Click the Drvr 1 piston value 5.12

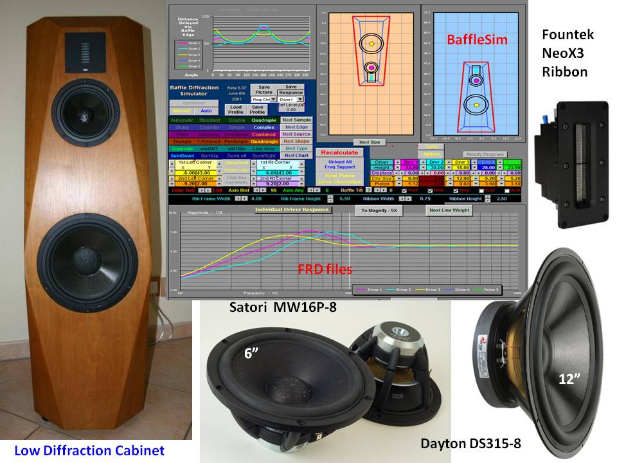pyautogui.click(x=409, y=184)
